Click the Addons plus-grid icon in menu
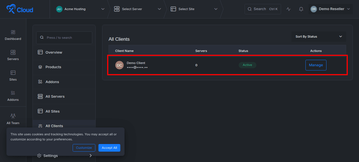The image size is (359, 162). point(40,82)
